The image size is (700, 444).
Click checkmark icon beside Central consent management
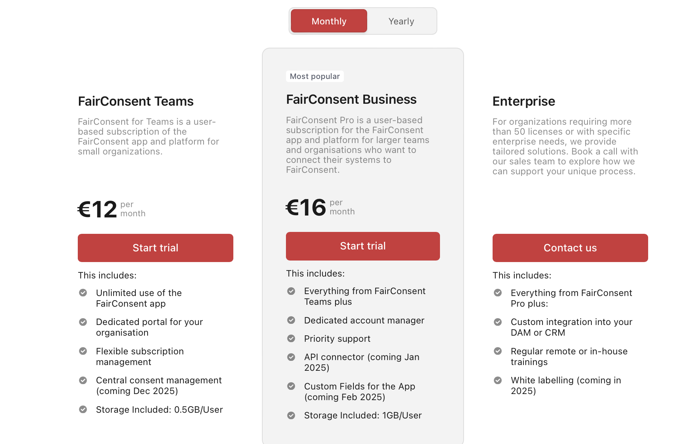[x=83, y=380]
